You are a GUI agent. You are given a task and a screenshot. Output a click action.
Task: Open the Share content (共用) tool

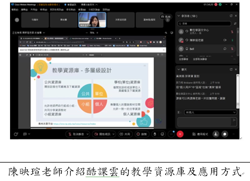pyautogui.click(x=125, y=134)
